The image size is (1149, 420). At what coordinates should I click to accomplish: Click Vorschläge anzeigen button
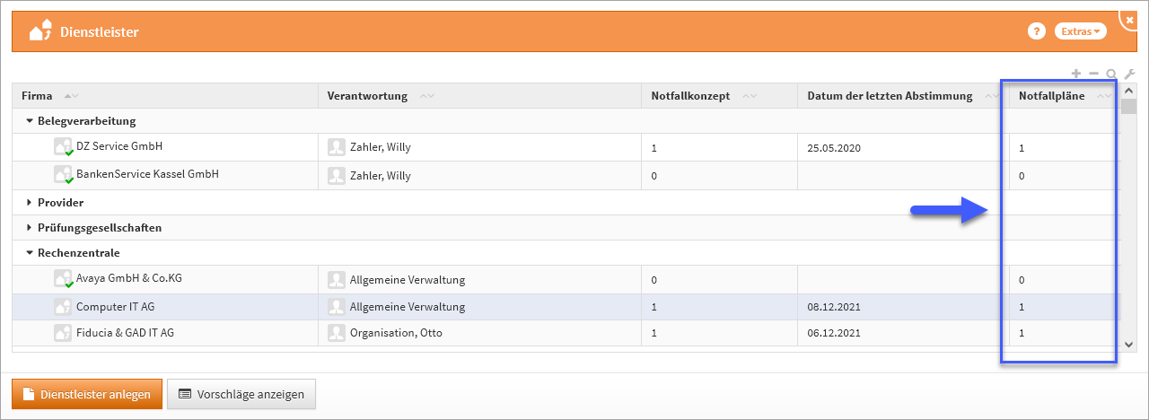pyautogui.click(x=241, y=394)
